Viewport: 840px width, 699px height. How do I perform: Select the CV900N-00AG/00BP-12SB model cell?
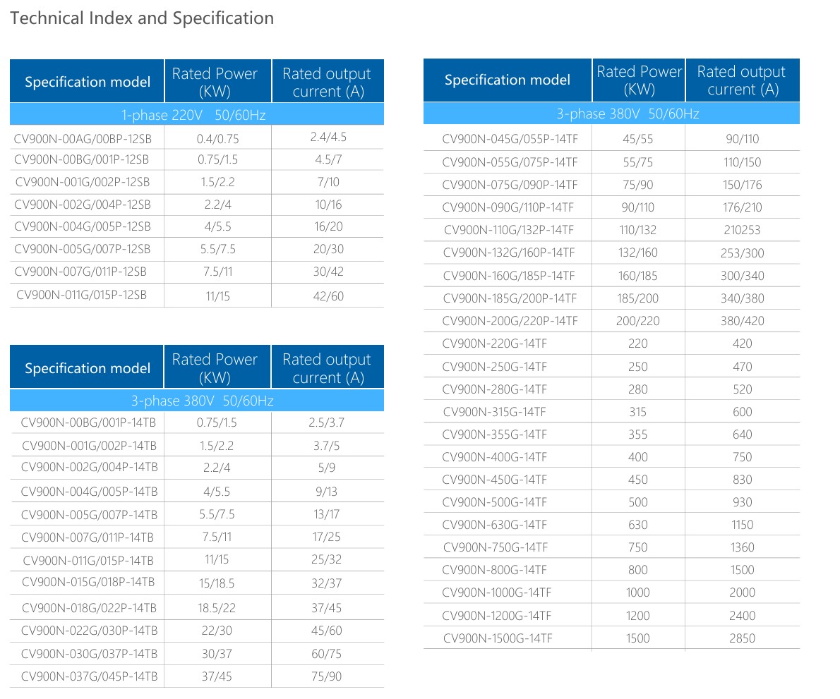click(x=83, y=139)
